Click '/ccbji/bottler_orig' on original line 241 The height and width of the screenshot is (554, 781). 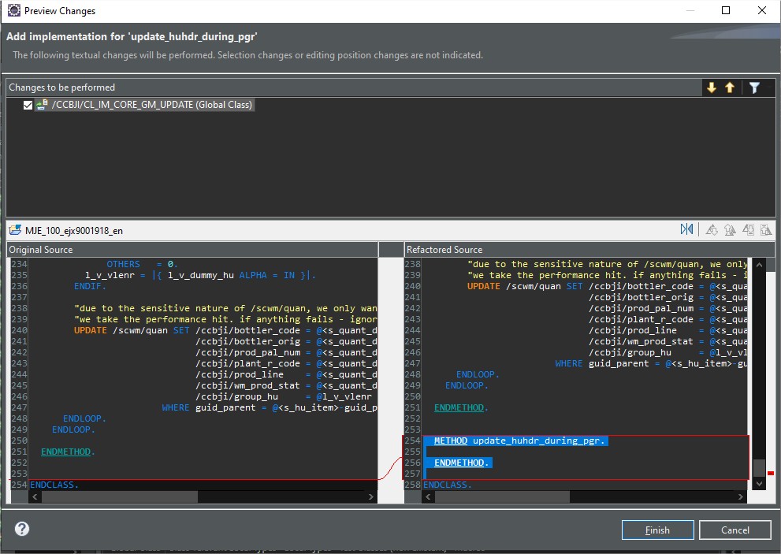pos(248,340)
